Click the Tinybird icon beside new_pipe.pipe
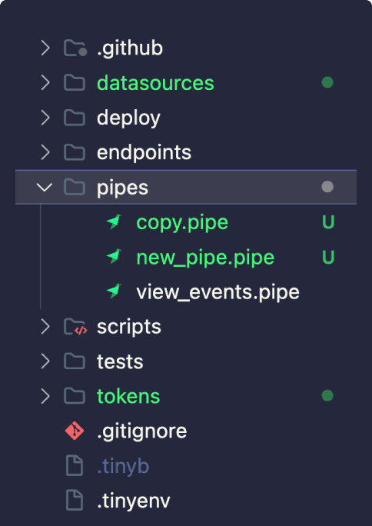This screenshot has height=526, width=372. click(x=114, y=257)
